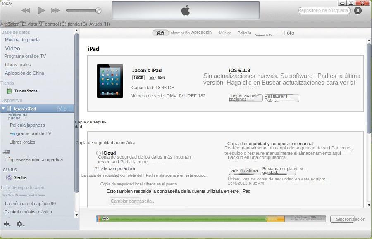Click the download arrow icon
The height and width of the screenshot is (239, 372).
(x=358, y=11)
